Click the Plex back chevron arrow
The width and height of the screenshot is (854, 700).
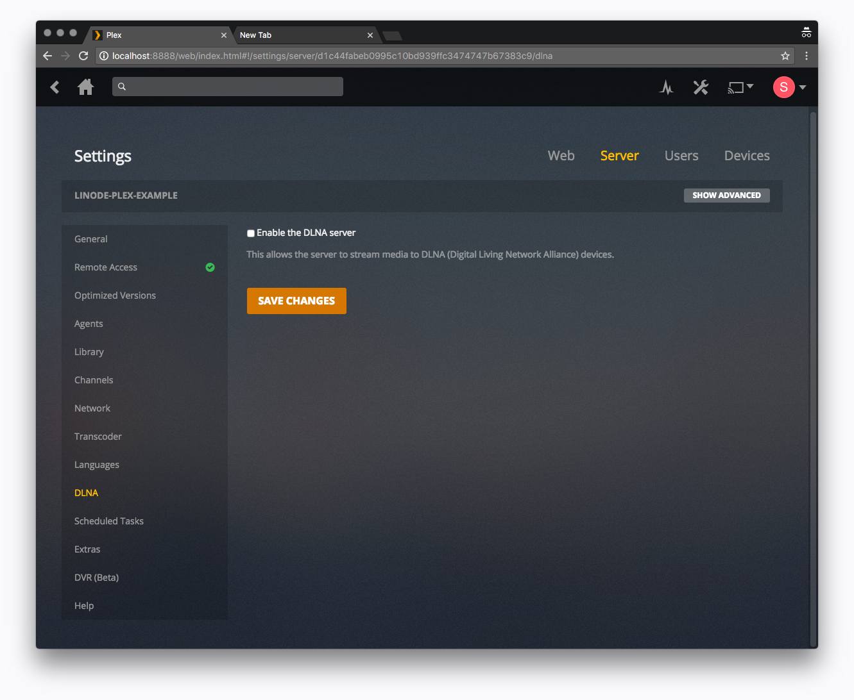(x=55, y=87)
